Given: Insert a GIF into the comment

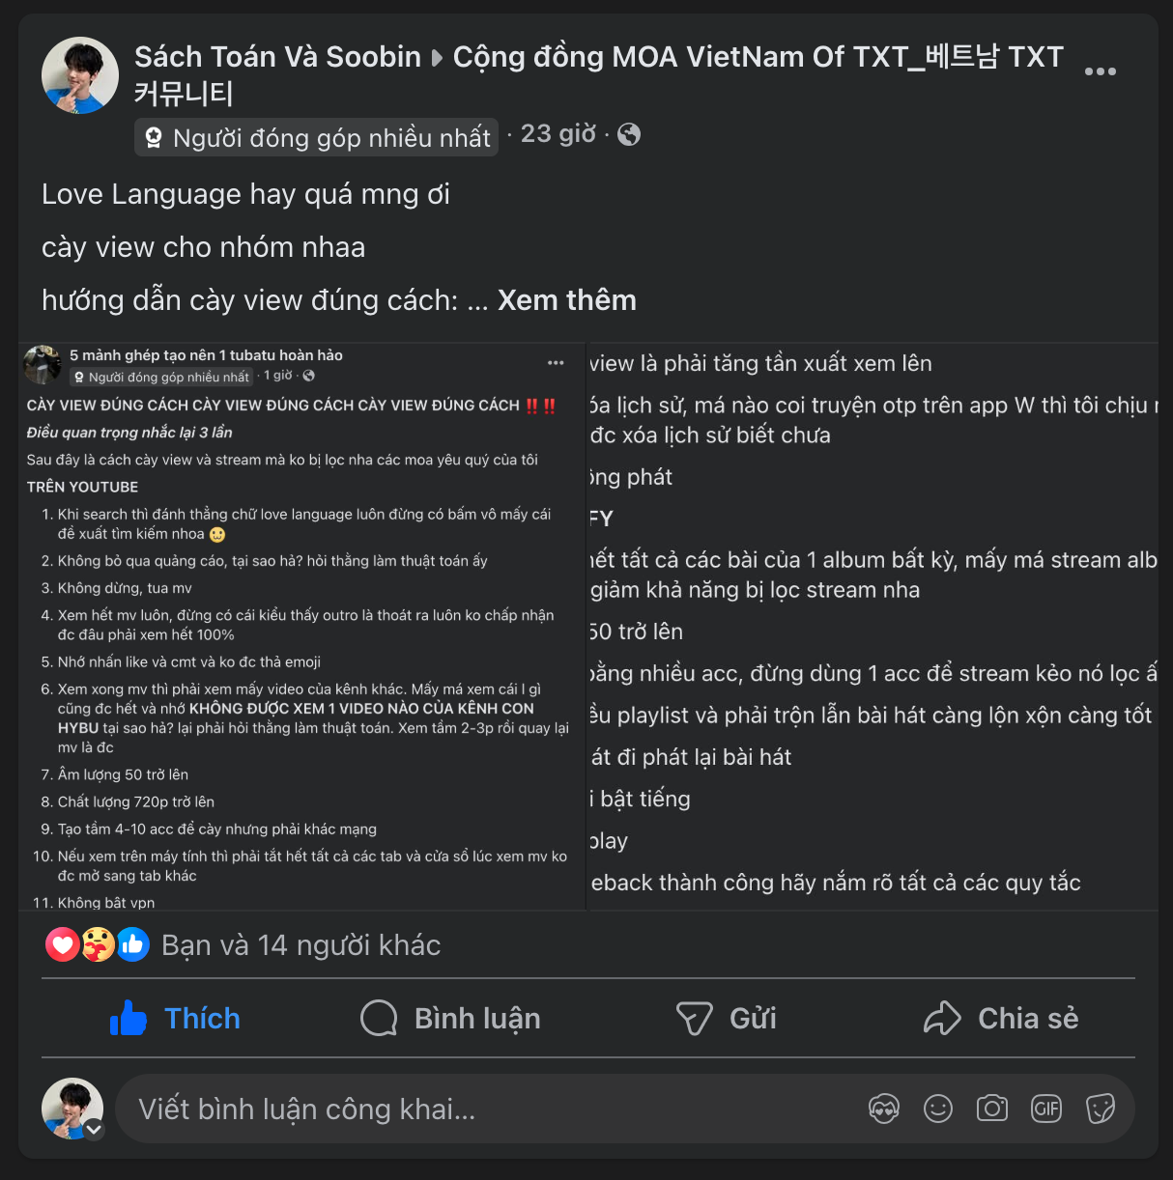Looking at the screenshot, I should coord(1046,1109).
